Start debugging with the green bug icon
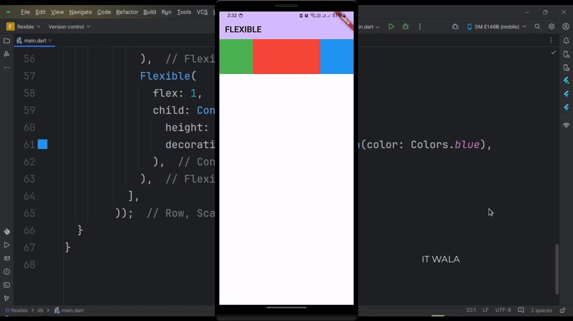Viewport: 573px width, 321px height. tap(406, 27)
